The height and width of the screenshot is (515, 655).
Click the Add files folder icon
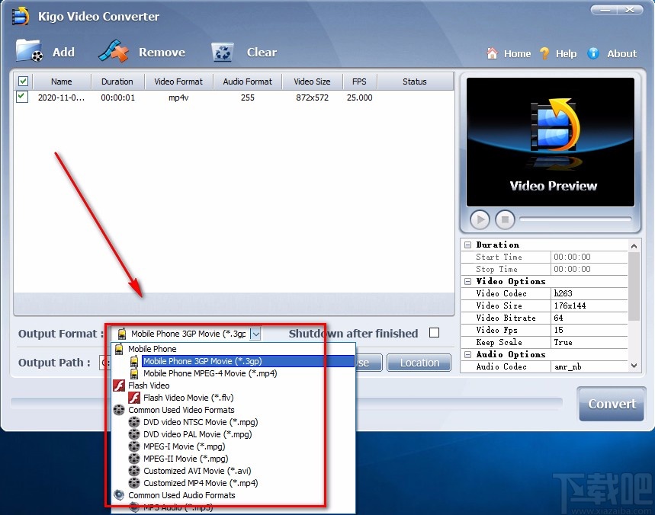[29, 51]
